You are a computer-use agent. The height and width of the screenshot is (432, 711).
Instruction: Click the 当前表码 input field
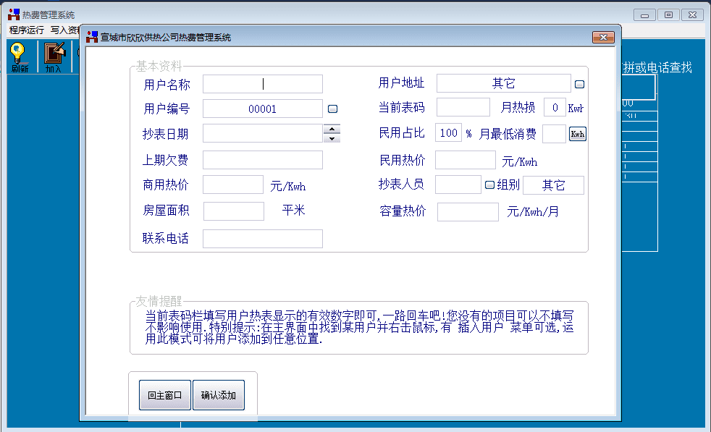pyautogui.click(x=463, y=108)
